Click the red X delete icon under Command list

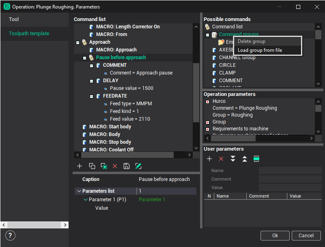coord(115,166)
